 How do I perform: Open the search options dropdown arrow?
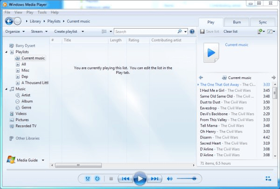[x=185, y=32]
